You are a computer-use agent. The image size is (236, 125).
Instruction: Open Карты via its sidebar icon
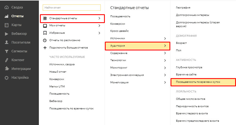(x=7, y=25)
